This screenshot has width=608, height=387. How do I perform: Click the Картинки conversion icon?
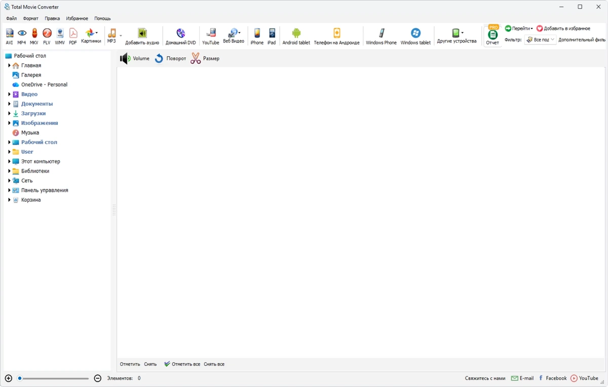pyautogui.click(x=91, y=36)
